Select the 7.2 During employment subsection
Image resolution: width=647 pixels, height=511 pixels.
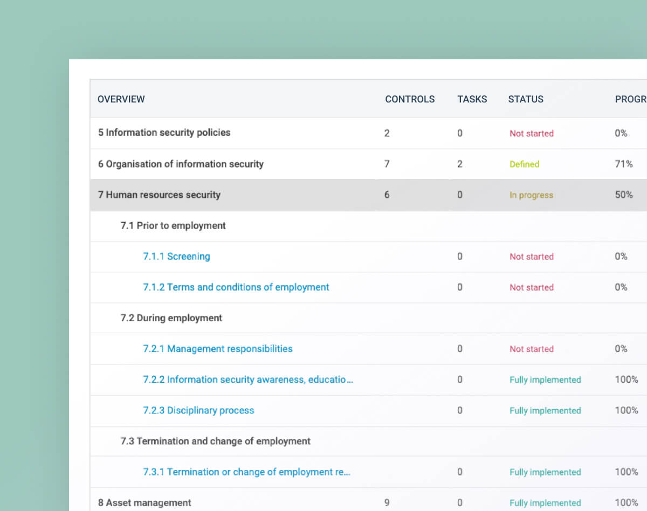pyautogui.click(x=171, y=318)
